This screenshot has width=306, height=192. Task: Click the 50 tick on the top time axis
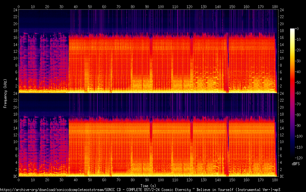click(x=90, y=6)
